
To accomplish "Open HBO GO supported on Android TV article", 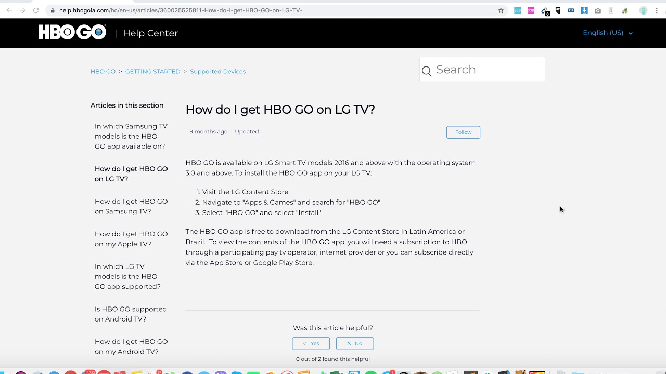I will (x=131, y=314).
